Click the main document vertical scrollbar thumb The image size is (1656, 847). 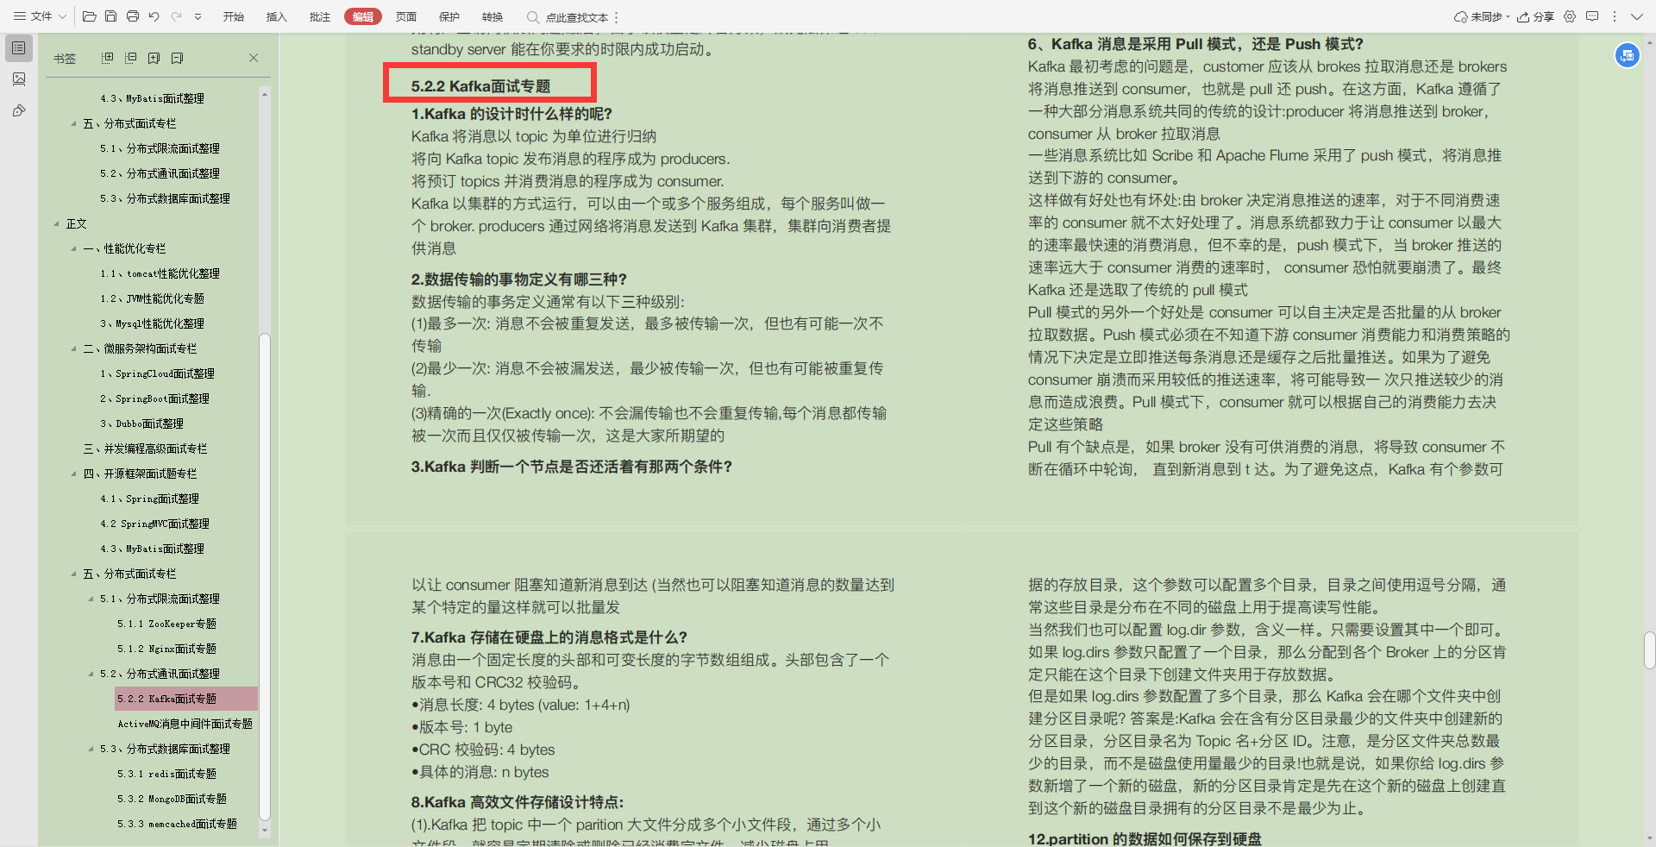[x=1649, y=650]
